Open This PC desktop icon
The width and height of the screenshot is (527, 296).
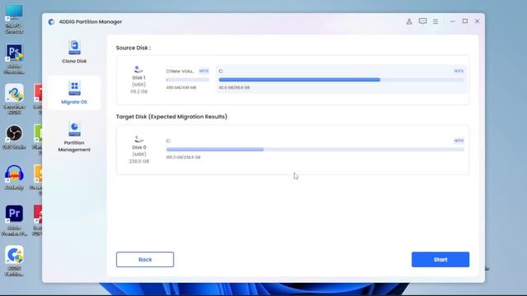[14, 19]
